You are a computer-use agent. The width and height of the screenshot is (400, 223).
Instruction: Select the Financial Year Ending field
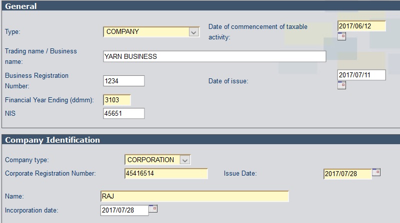[x=117, y=100]
